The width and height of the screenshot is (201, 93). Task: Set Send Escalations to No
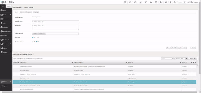36,42
